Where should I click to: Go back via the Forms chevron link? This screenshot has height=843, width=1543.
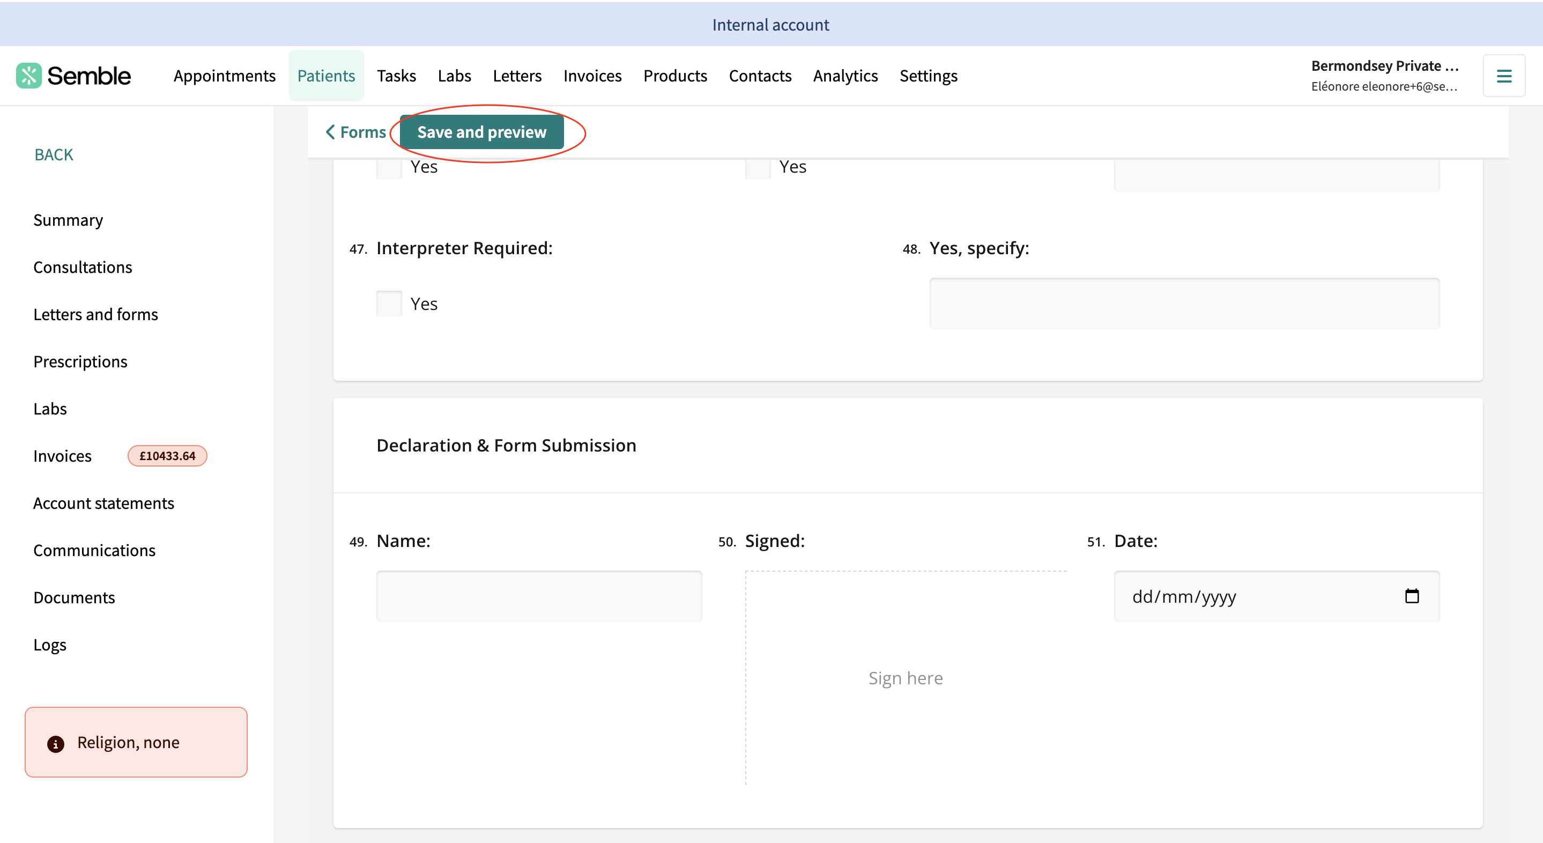356,132
